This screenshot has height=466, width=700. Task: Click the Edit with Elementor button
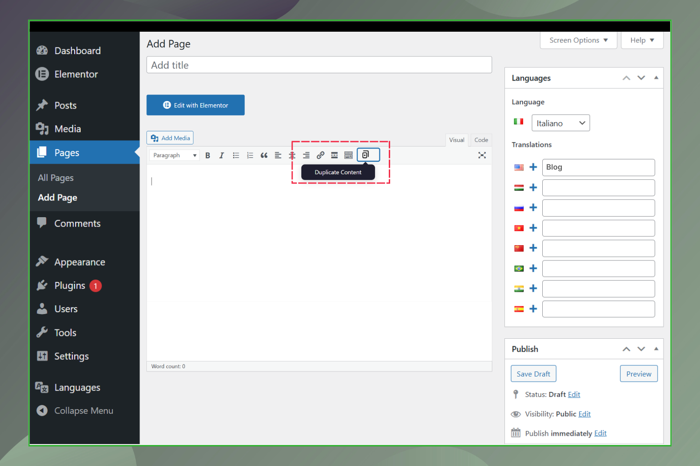pos(196,105)
